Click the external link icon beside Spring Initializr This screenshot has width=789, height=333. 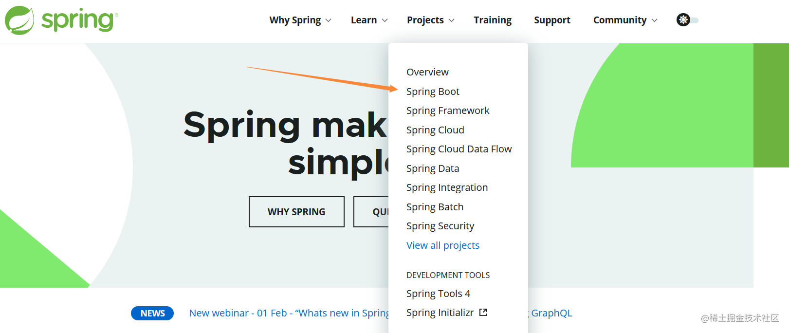pos(483,313)
